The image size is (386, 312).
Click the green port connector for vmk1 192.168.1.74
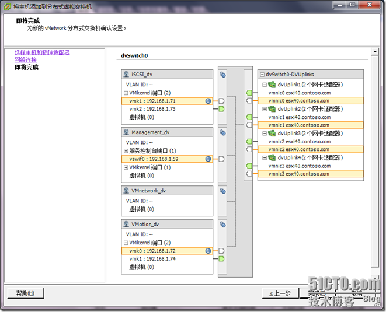[x=221, y=259]
